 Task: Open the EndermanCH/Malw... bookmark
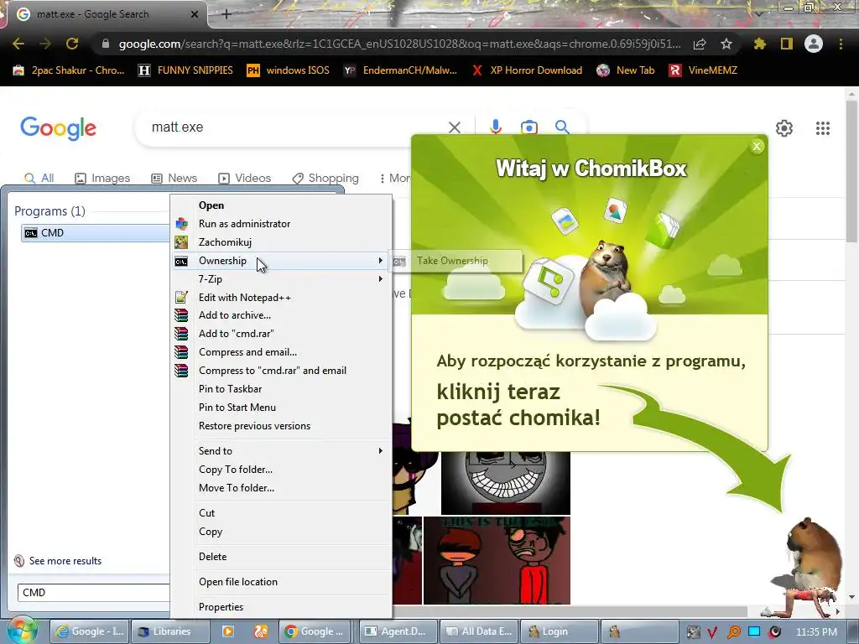click(x=400, y=70)
